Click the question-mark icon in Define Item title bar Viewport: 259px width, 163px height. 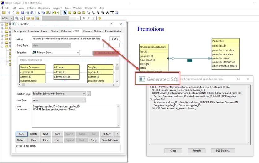[111, 24]
